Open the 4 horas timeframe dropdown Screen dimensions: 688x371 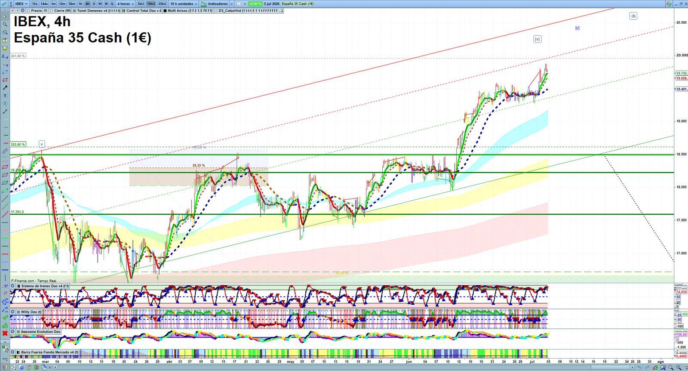coord(126,4)
